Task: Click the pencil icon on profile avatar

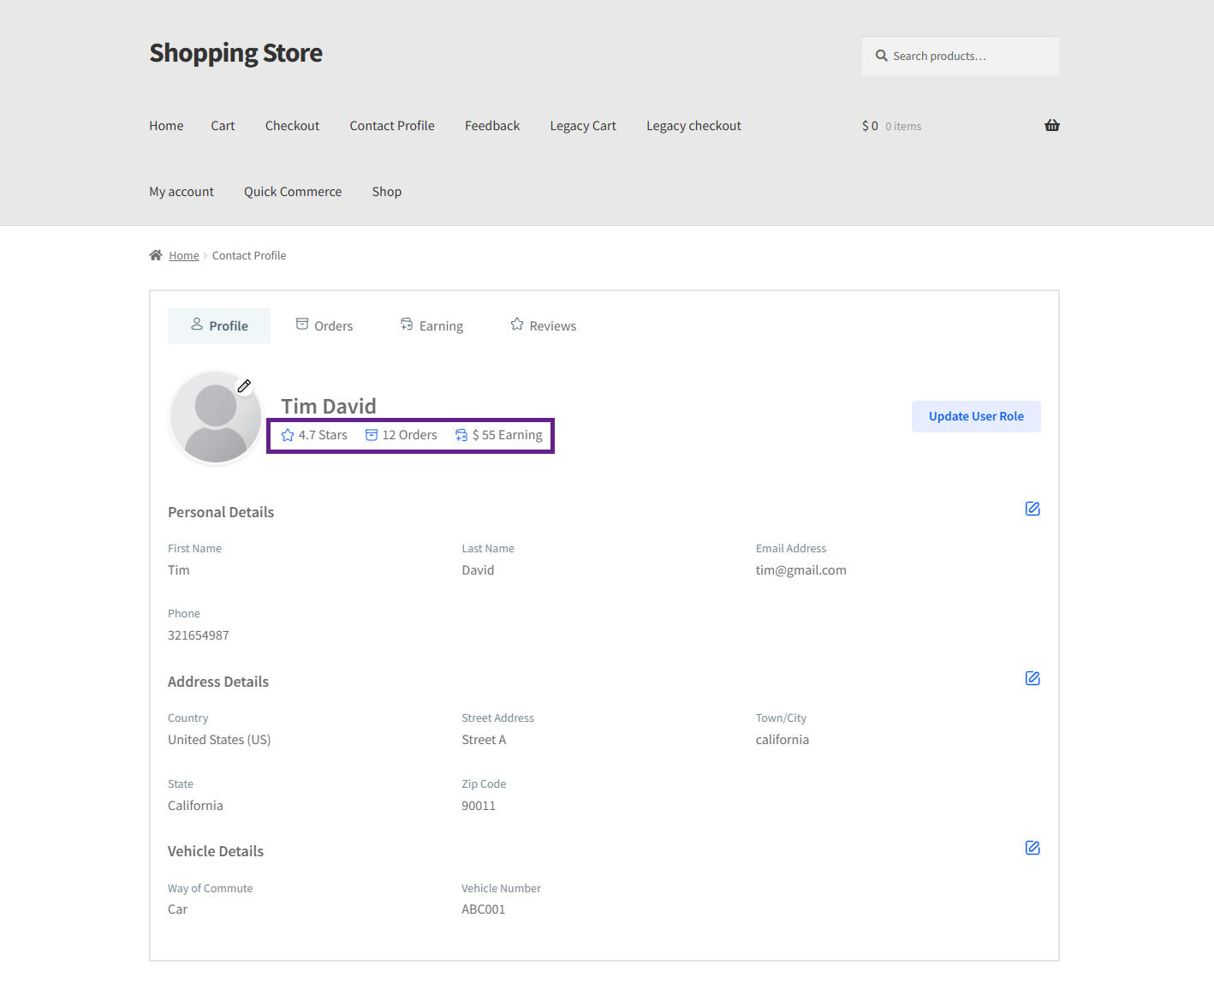Action: (244, 386)
